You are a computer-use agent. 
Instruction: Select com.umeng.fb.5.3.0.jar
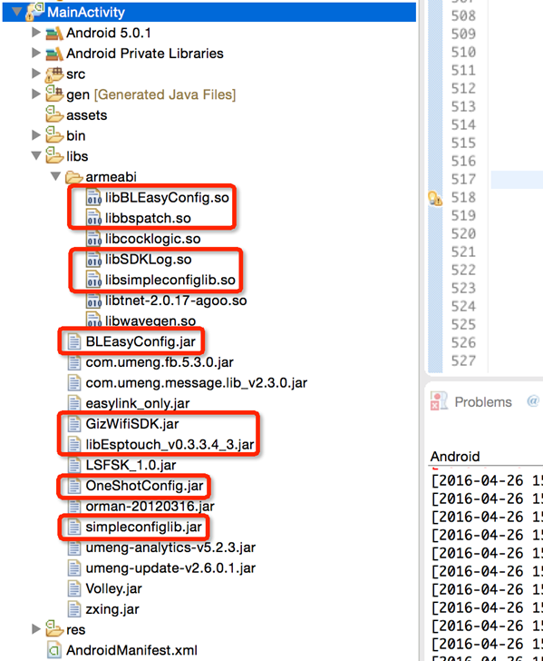[x=160, y=362]
